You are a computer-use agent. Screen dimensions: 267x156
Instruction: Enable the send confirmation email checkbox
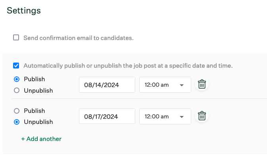(x=16, y=38)
